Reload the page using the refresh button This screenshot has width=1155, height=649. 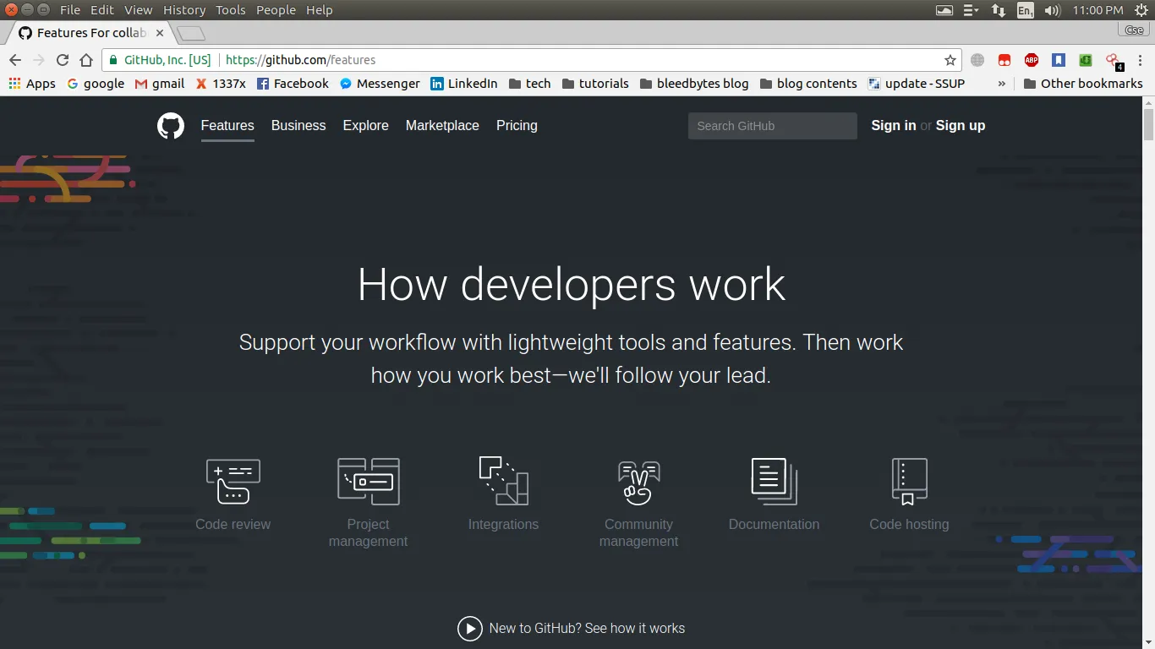point(62,60)
